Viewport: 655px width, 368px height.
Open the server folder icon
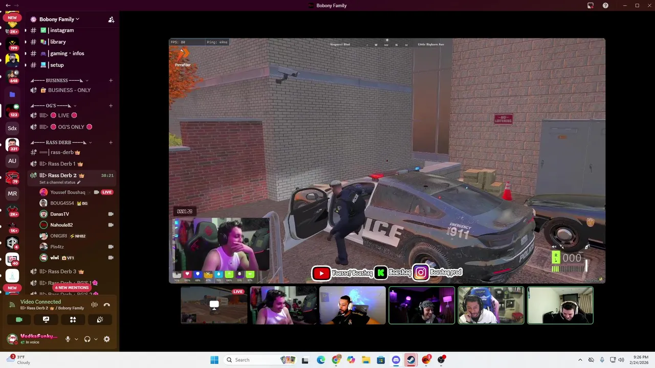(12, 95)
